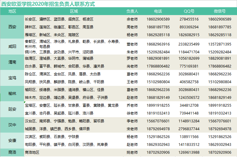Select QQ number 775169381
The width and height of the screenshot is (237, 157).
(189, 66)
